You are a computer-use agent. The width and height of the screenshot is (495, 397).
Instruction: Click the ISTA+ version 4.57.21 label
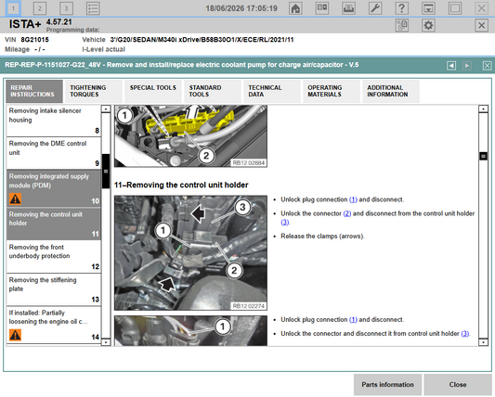click(x=59, y=22)
